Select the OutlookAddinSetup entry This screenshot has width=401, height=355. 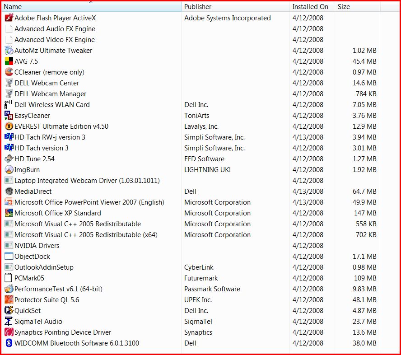click(44, 267)
